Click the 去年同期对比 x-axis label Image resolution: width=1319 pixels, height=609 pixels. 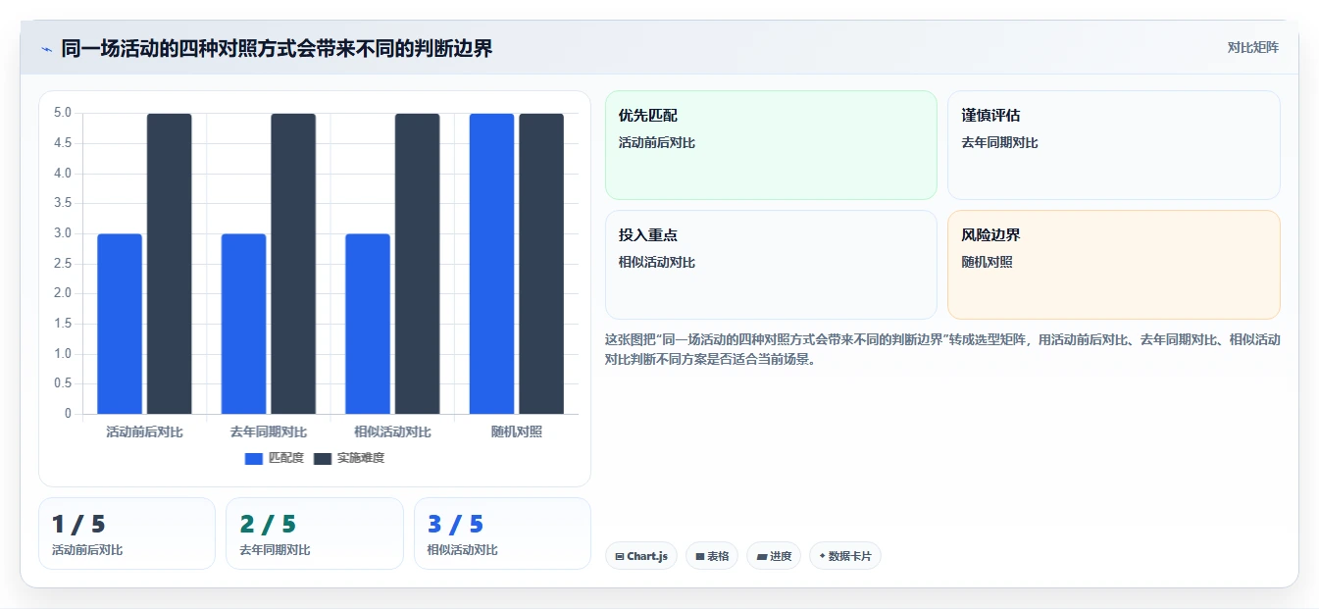269,431
